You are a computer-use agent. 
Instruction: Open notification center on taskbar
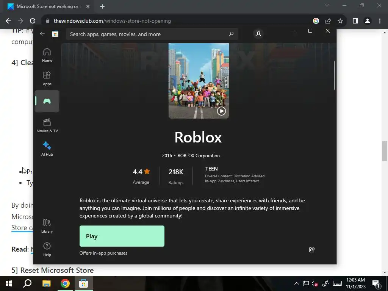(376, 283)
